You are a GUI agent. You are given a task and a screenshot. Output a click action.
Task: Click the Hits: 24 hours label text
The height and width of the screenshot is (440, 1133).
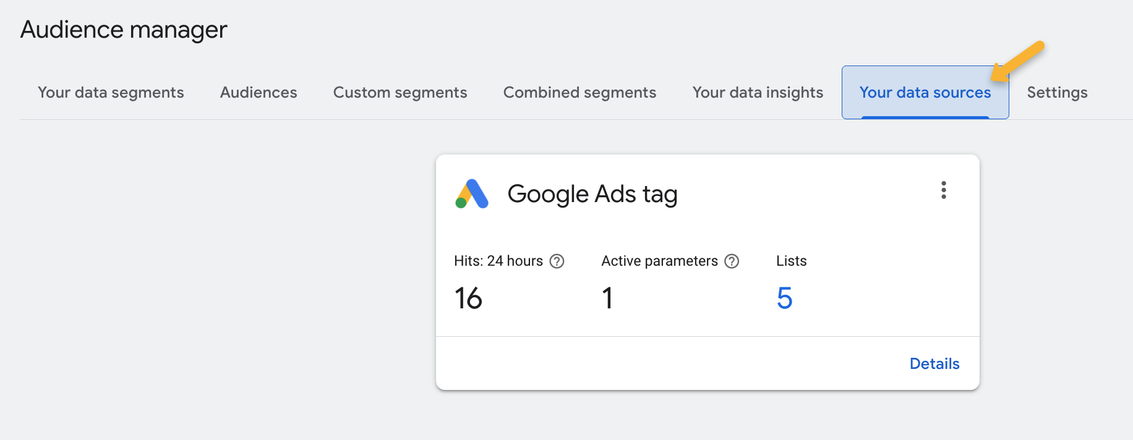pyautogui.click(x=498, y=261)
